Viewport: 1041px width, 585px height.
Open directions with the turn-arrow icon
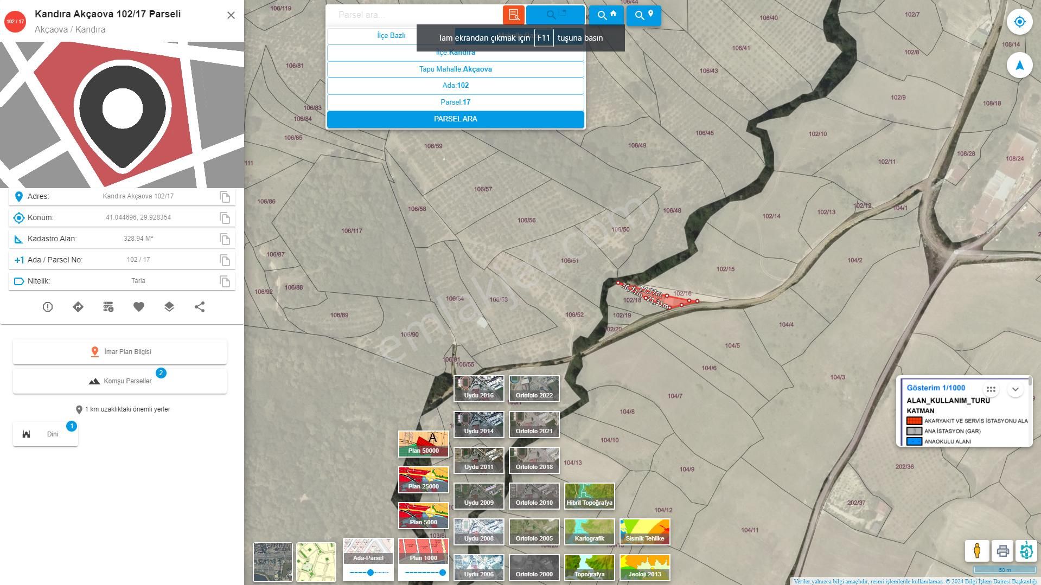[x=78, y=307]
